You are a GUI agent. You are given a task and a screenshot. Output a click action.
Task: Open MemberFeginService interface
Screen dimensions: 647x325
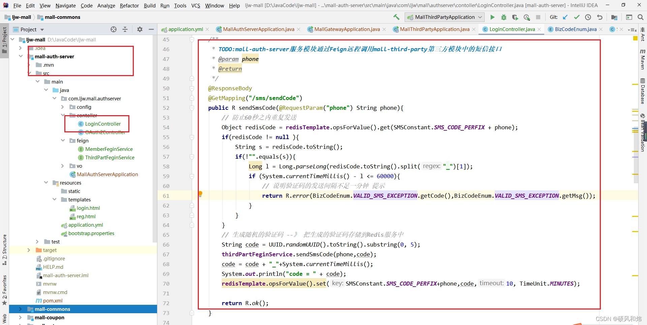(109, 149)
